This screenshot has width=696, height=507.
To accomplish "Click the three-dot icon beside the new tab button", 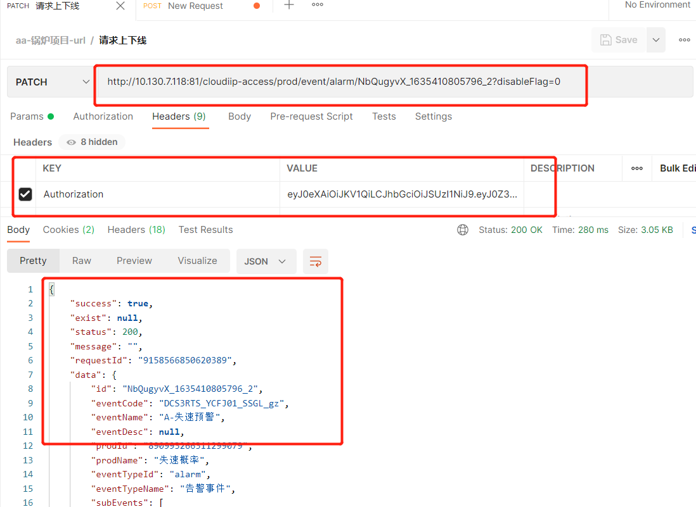I will click(x=317, y=5).
